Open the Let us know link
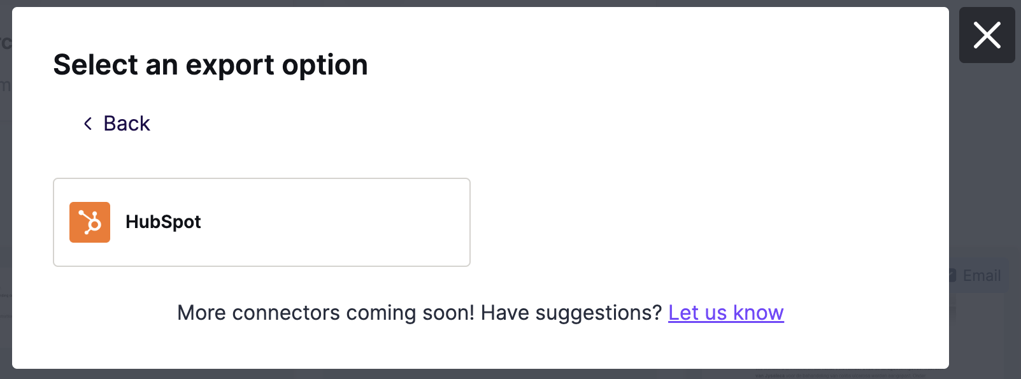The image size is (1021, 379). click(x=725, y=313)
